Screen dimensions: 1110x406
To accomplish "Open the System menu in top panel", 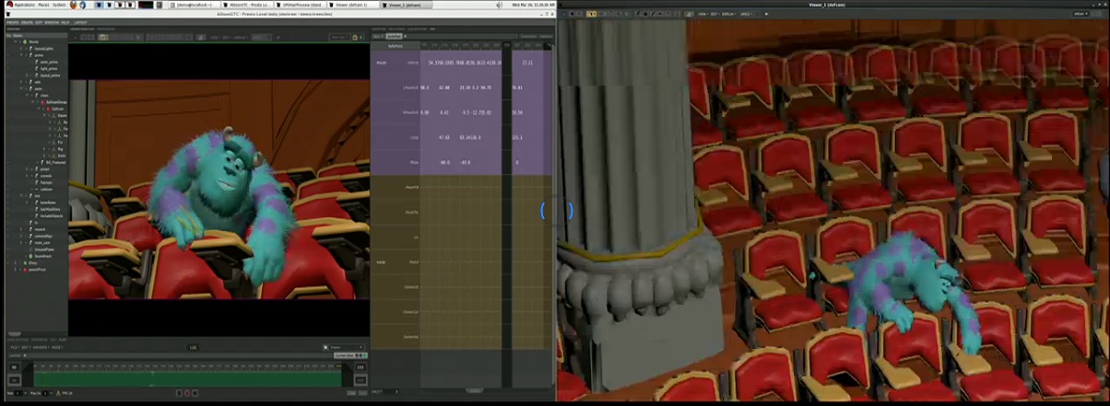I will coord(59,5).
